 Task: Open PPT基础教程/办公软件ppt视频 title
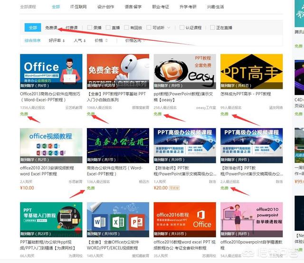pos(47,245)
